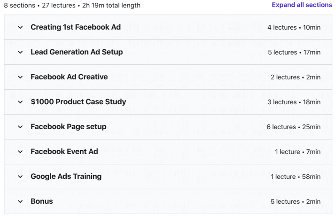Screen dimensions: 335x216
Task: Expand the Google Ads Training chevron
Action: (20, 177)
